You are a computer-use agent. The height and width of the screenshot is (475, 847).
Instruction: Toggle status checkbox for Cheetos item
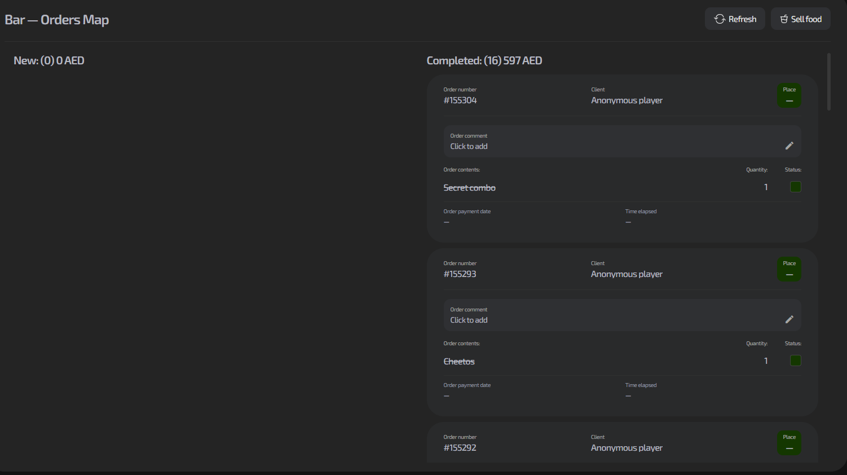coord(795,360)
